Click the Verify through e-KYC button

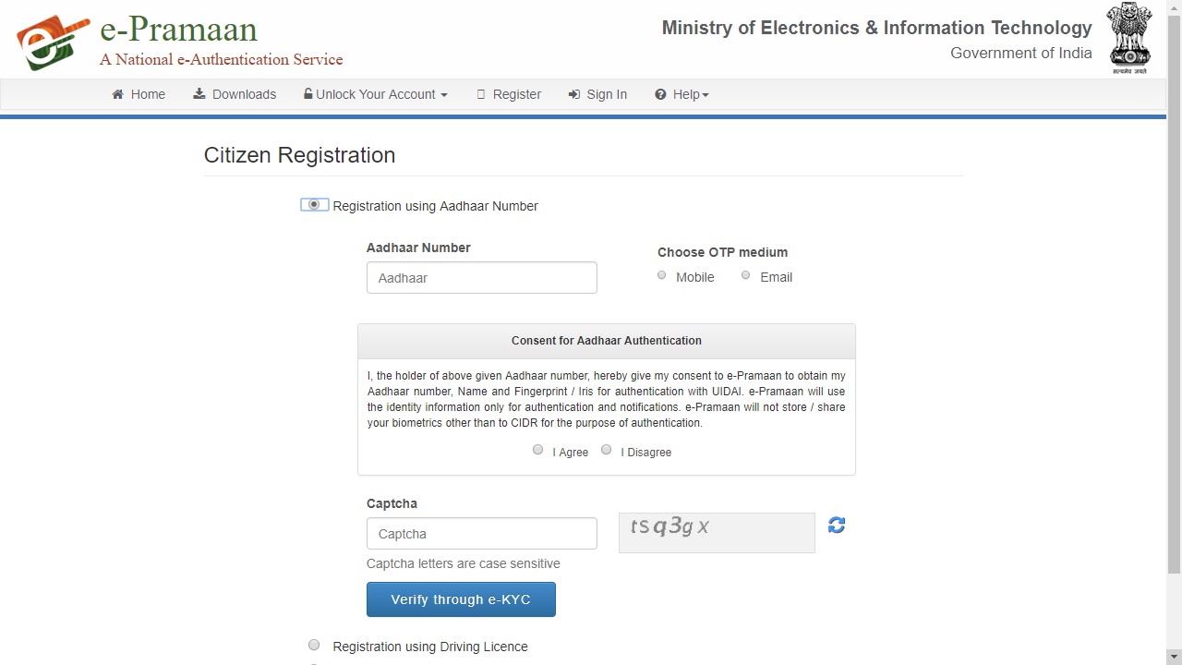pyautogui.click(x=461, y=598)
